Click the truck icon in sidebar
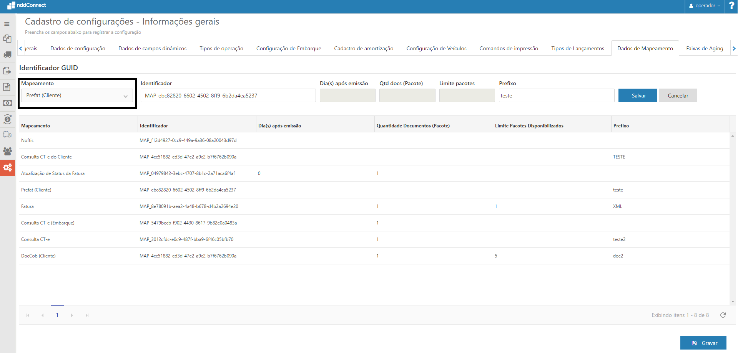The width and height of the screenshot is (738, 353). 7,54
